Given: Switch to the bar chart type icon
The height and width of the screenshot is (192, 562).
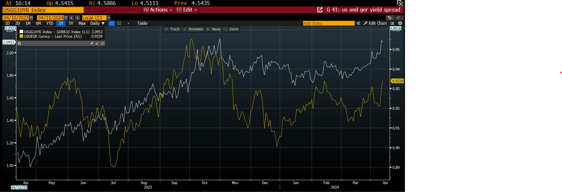Looking at the screenshot, I should coord(119,23).
